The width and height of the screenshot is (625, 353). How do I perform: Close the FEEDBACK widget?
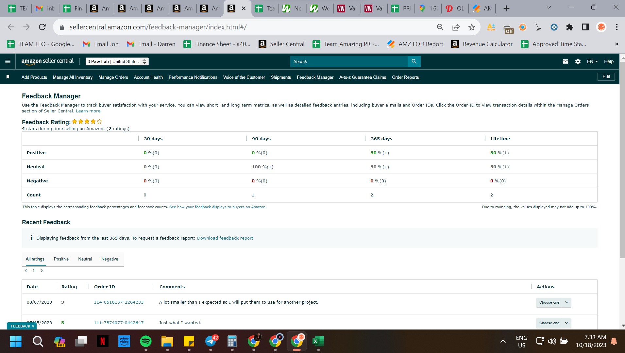pyautogui.click(x=33, y=326)
